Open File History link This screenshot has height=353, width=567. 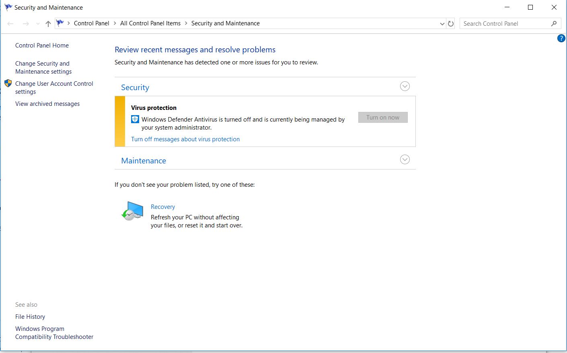[x=30, y=317]
